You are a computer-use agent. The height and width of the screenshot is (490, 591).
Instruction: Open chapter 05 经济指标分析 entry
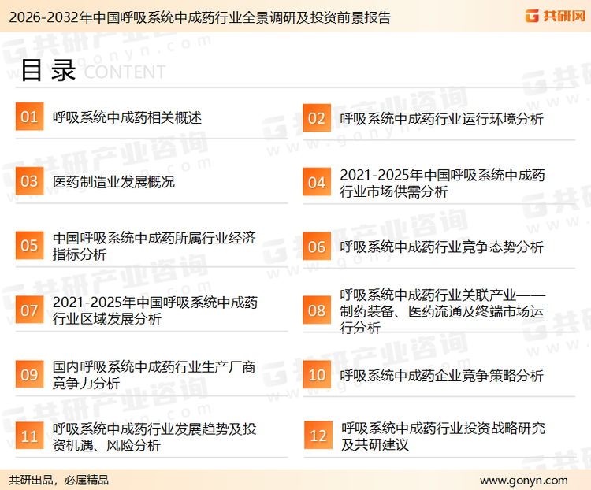point(154,247)
